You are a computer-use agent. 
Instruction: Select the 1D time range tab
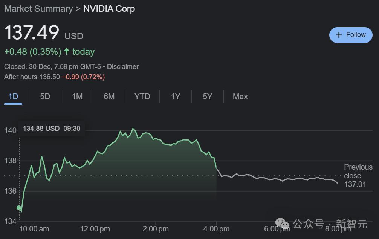point(13,97)
